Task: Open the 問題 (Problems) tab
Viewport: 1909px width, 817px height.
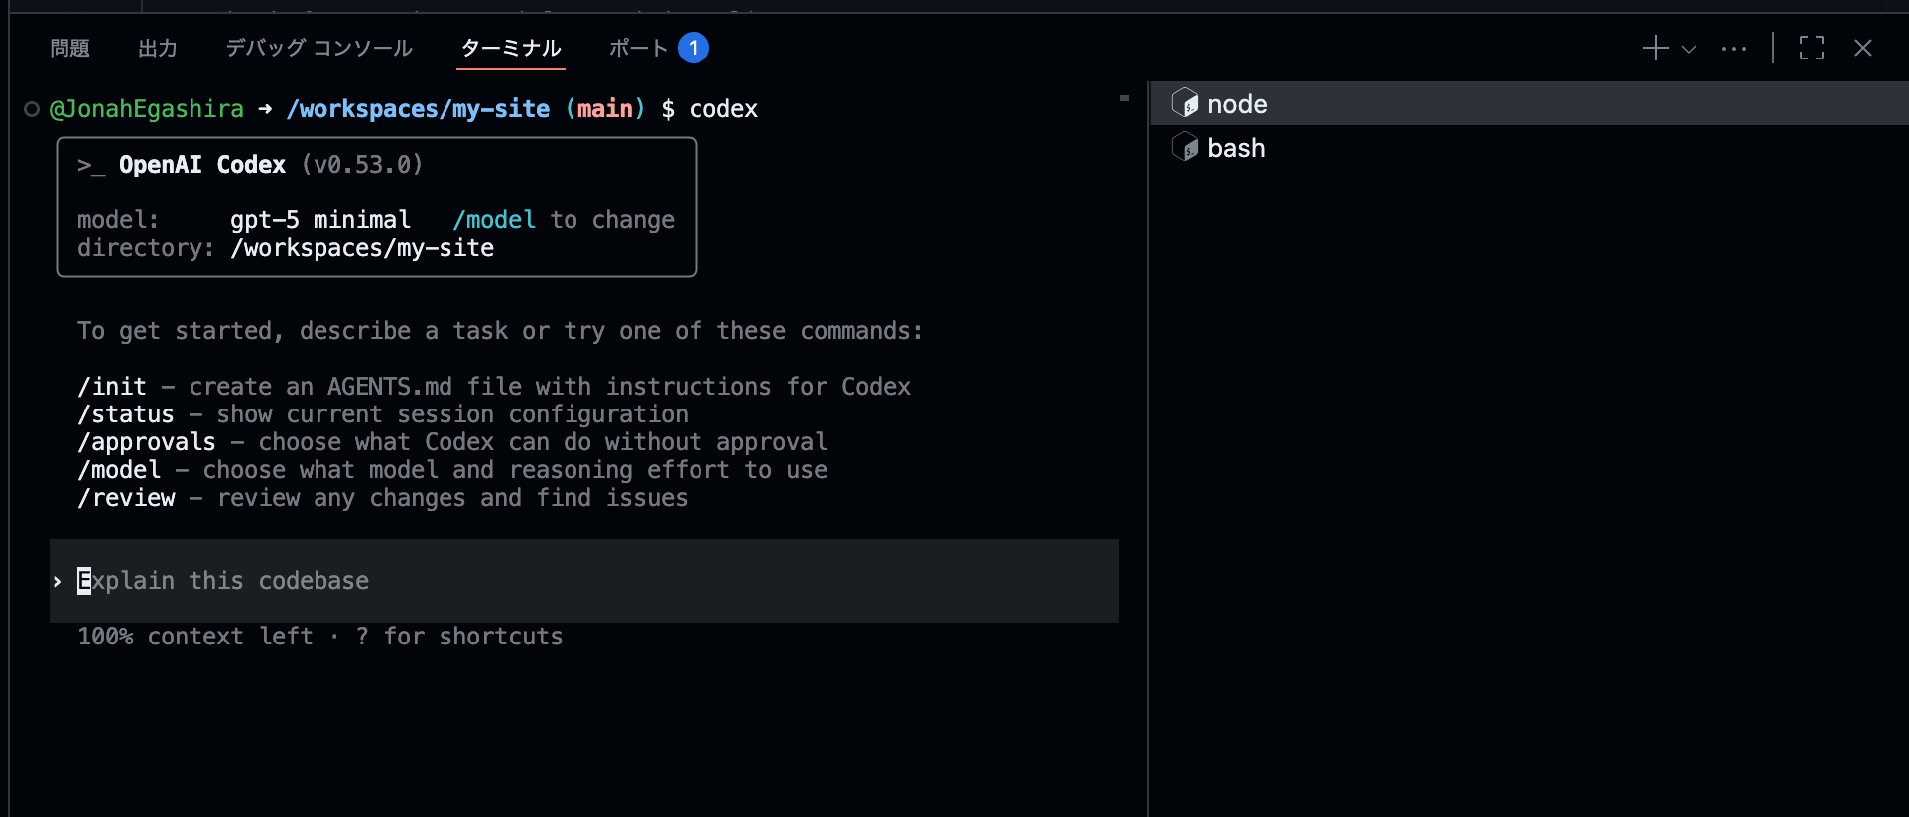Action: pyautogui.click(x=69, y=48)
